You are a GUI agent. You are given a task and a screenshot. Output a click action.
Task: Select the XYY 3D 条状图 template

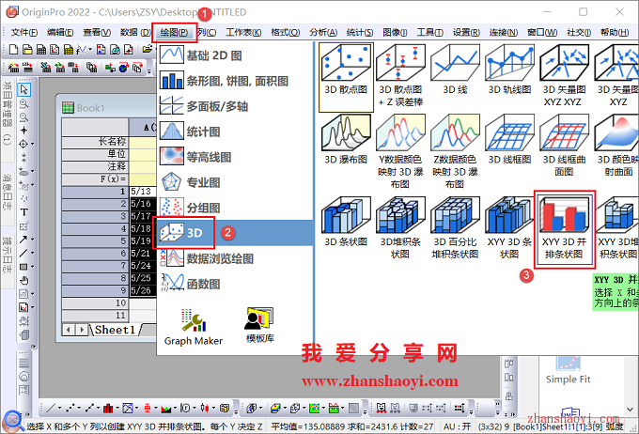click(509, 228)
